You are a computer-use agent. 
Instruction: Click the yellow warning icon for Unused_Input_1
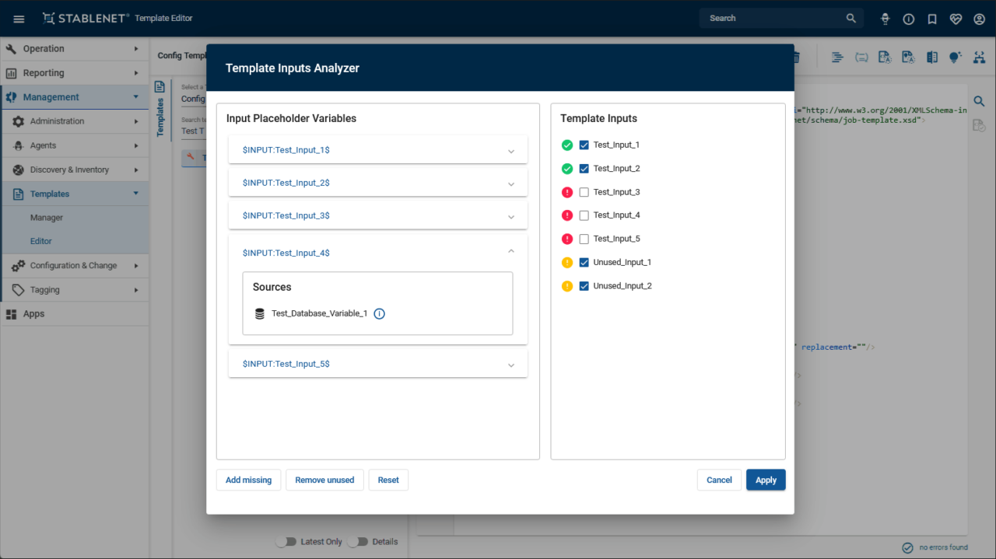(x=567, y=263)
